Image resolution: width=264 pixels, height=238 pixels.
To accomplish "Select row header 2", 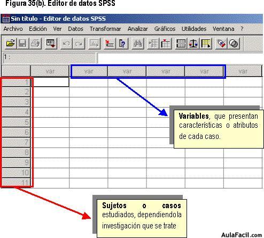I will coord(16,92).
